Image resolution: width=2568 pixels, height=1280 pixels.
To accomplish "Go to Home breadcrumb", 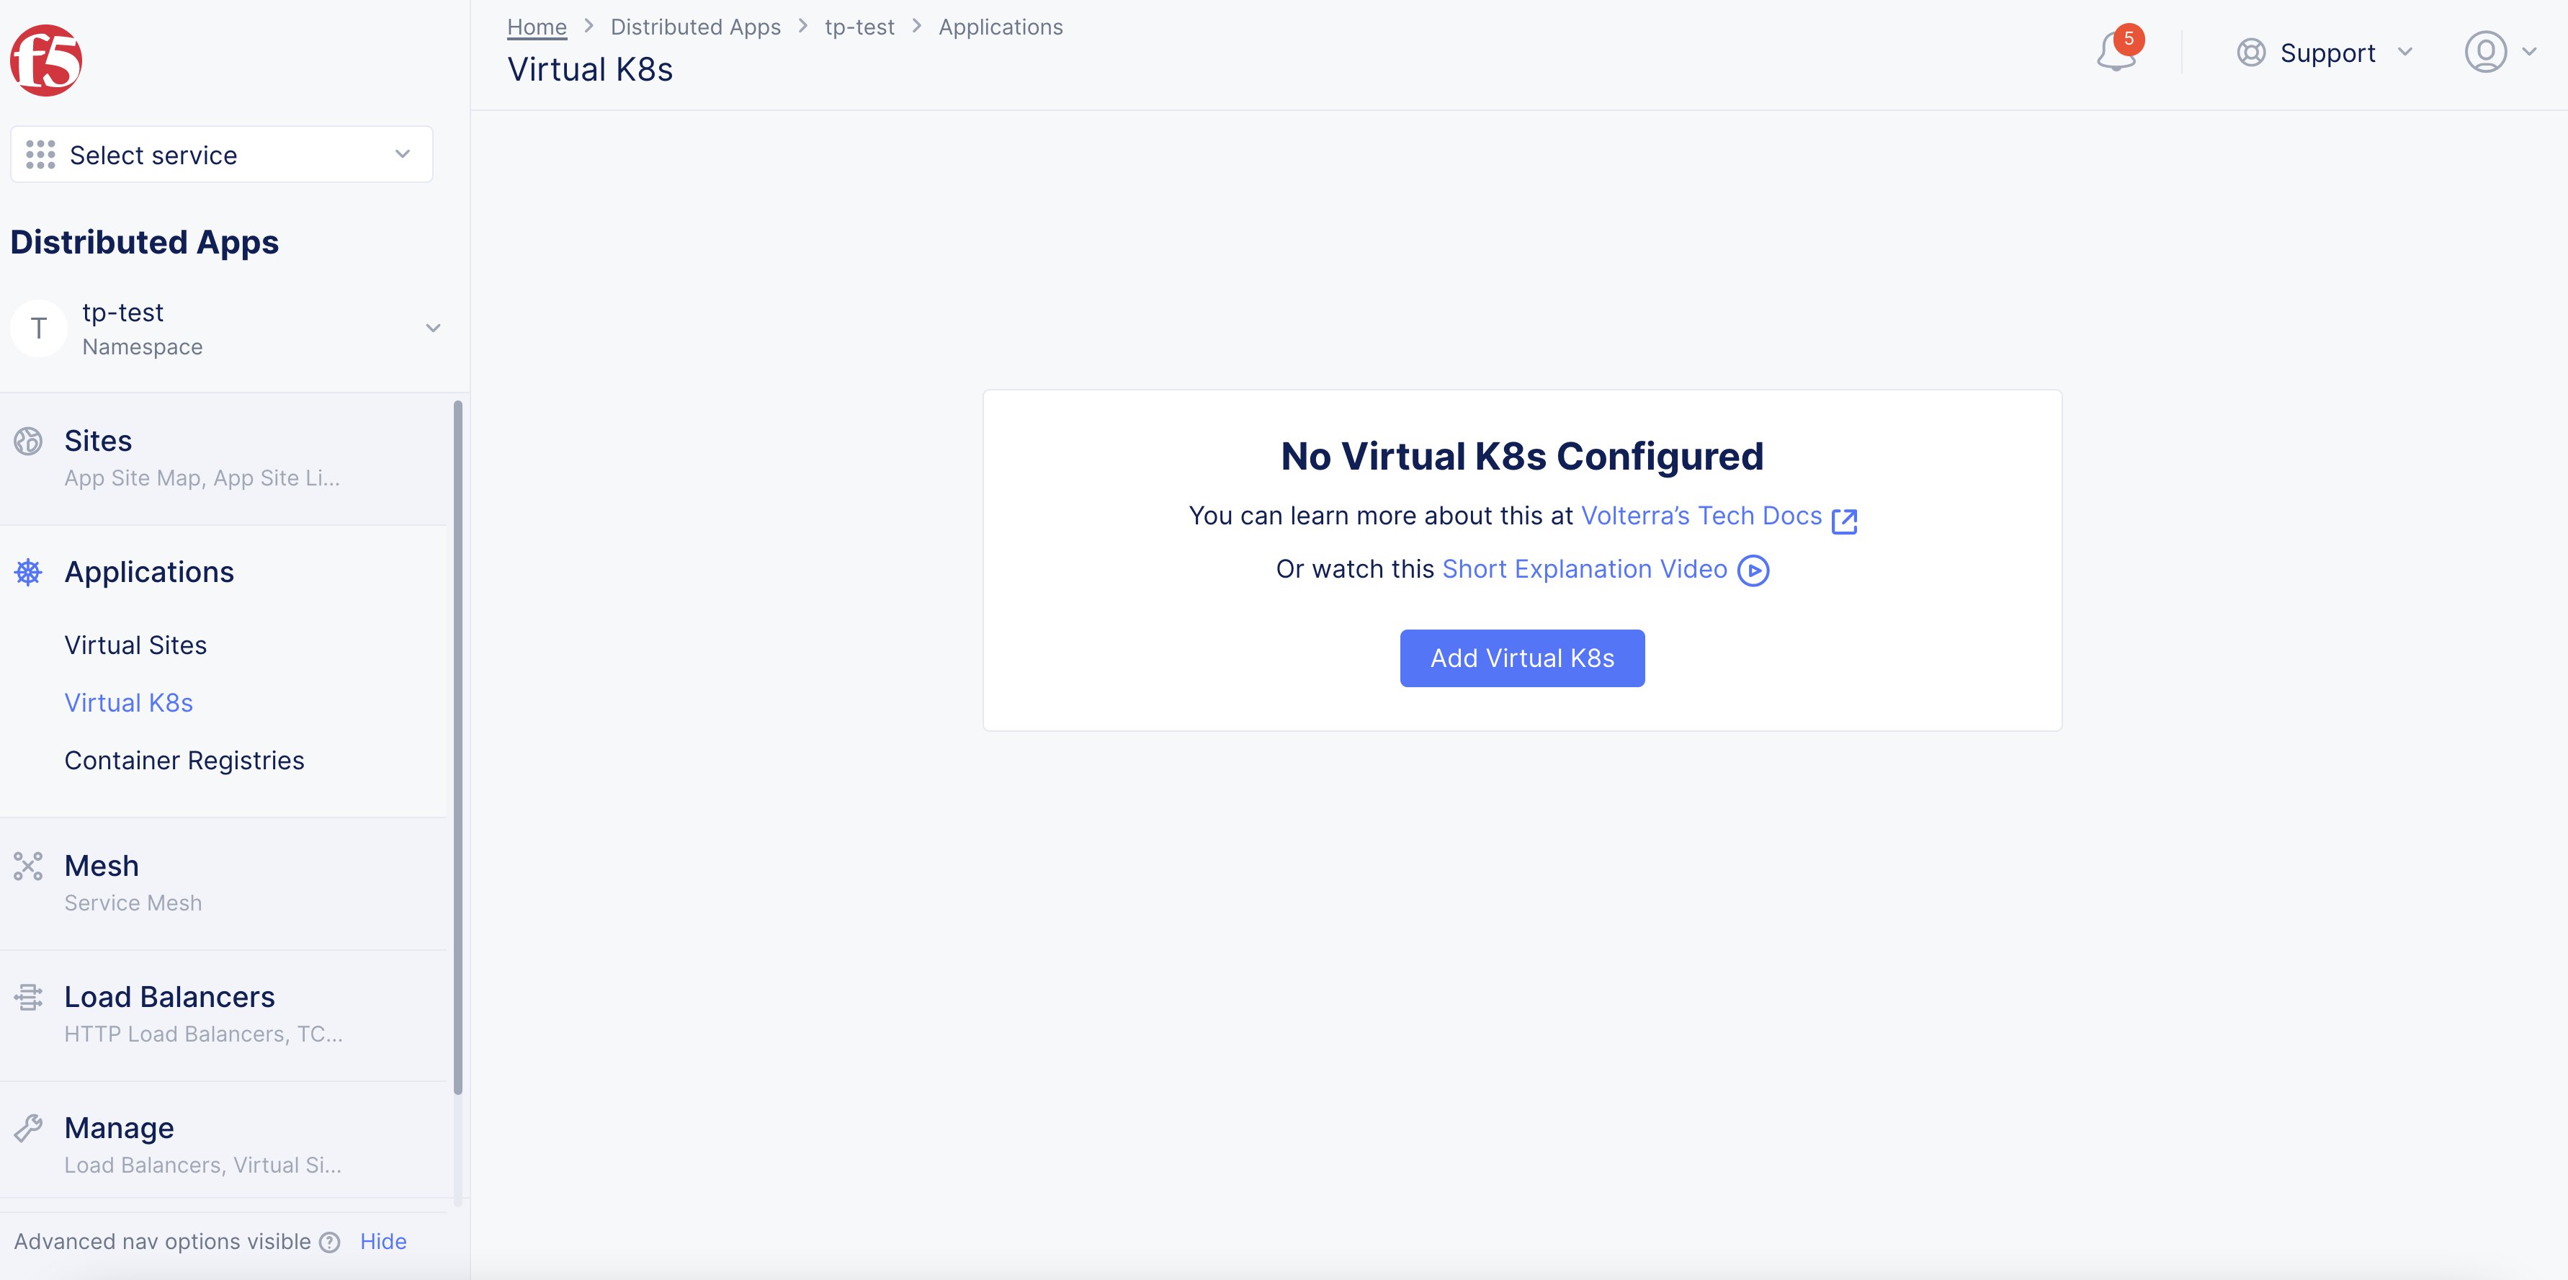I will coord(537,27).
